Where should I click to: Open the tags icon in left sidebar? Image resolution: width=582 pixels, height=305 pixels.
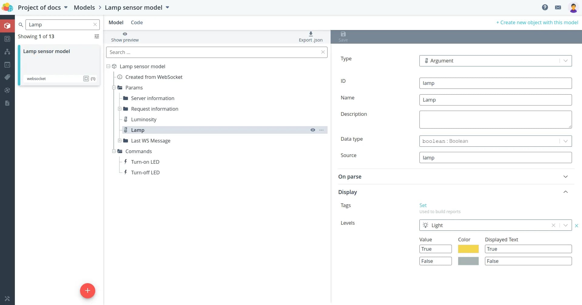[x=7, y=77]
